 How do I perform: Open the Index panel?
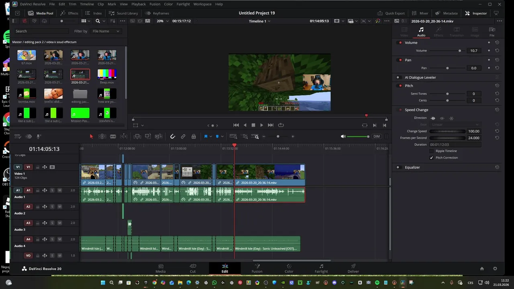coord(94,13)
